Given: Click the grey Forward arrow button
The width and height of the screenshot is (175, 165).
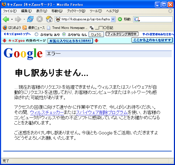Looking at the screenshot, I should (x=18, y=19).
